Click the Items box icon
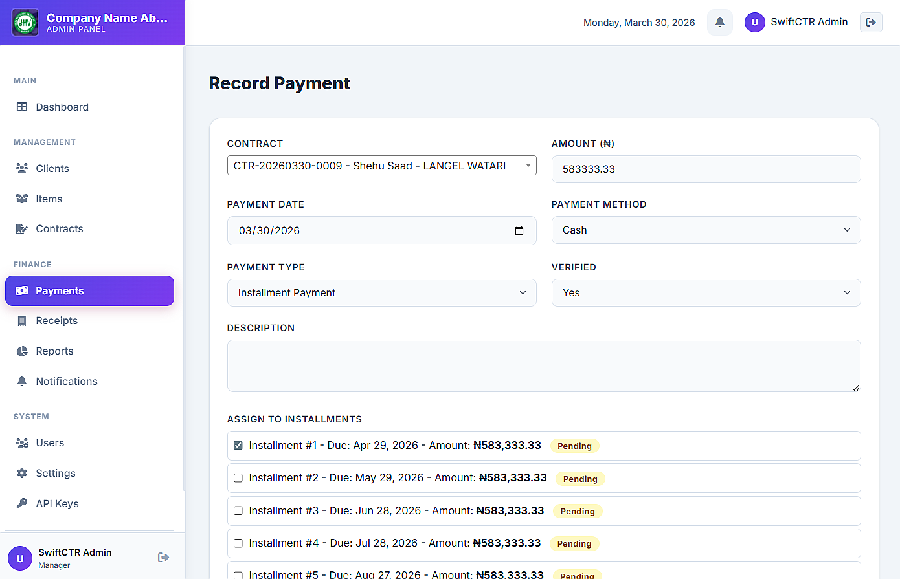This screenshot has width=900, height=579. pos(22,199)
